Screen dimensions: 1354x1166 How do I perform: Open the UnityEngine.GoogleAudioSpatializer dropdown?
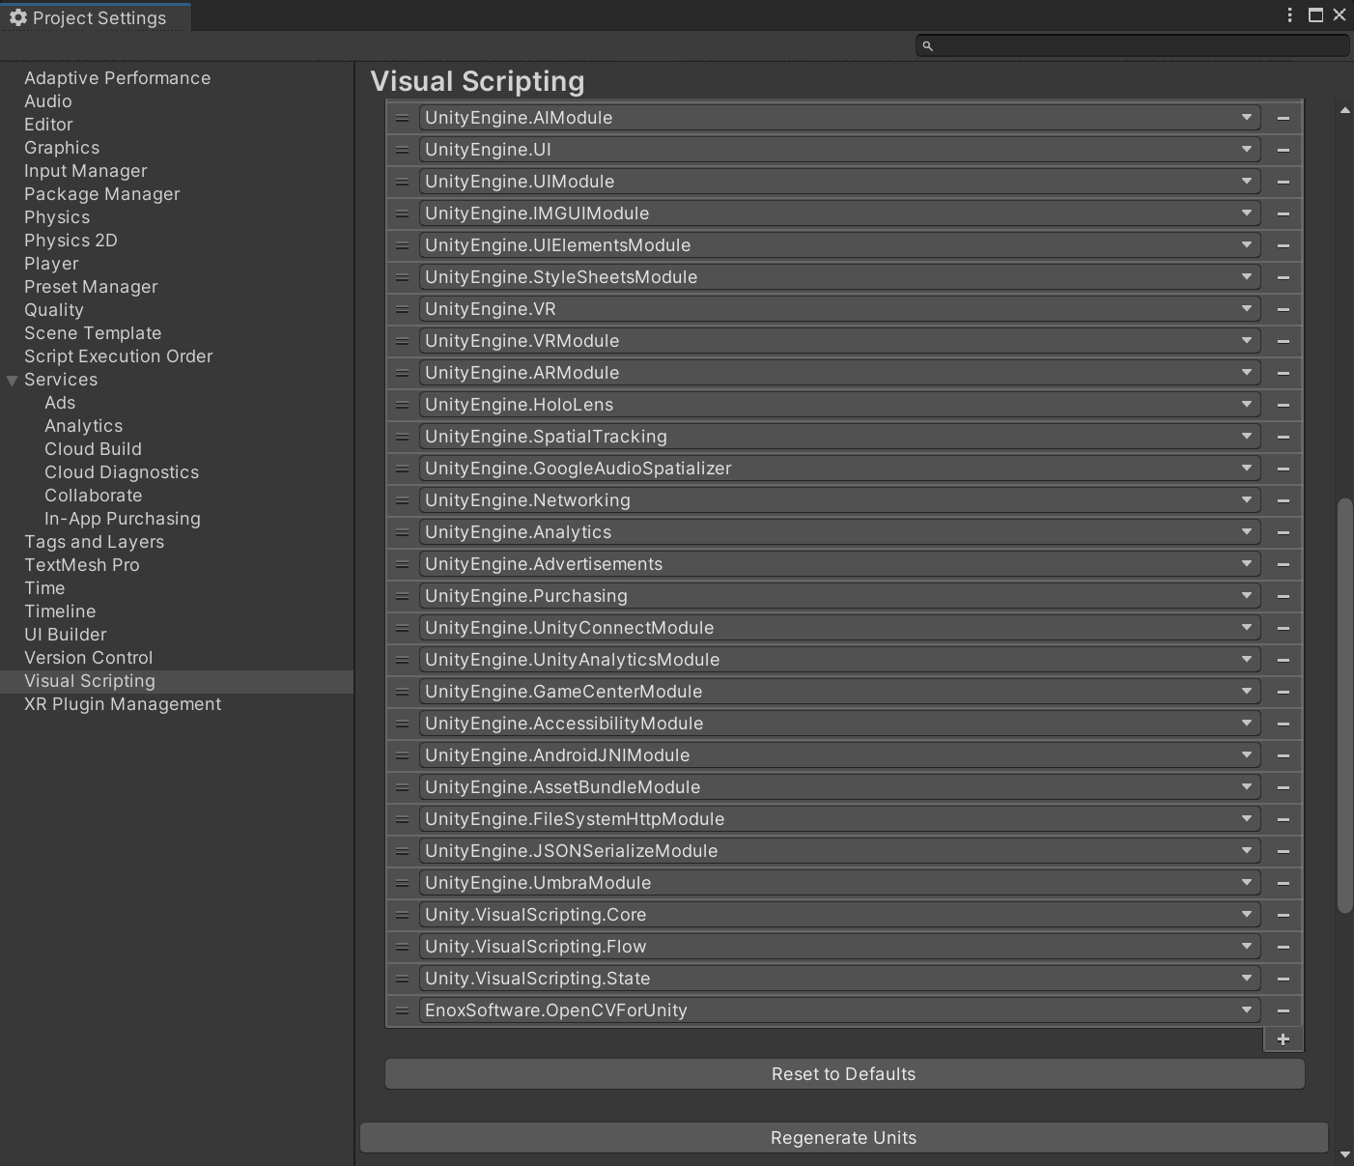pos(839,469)
